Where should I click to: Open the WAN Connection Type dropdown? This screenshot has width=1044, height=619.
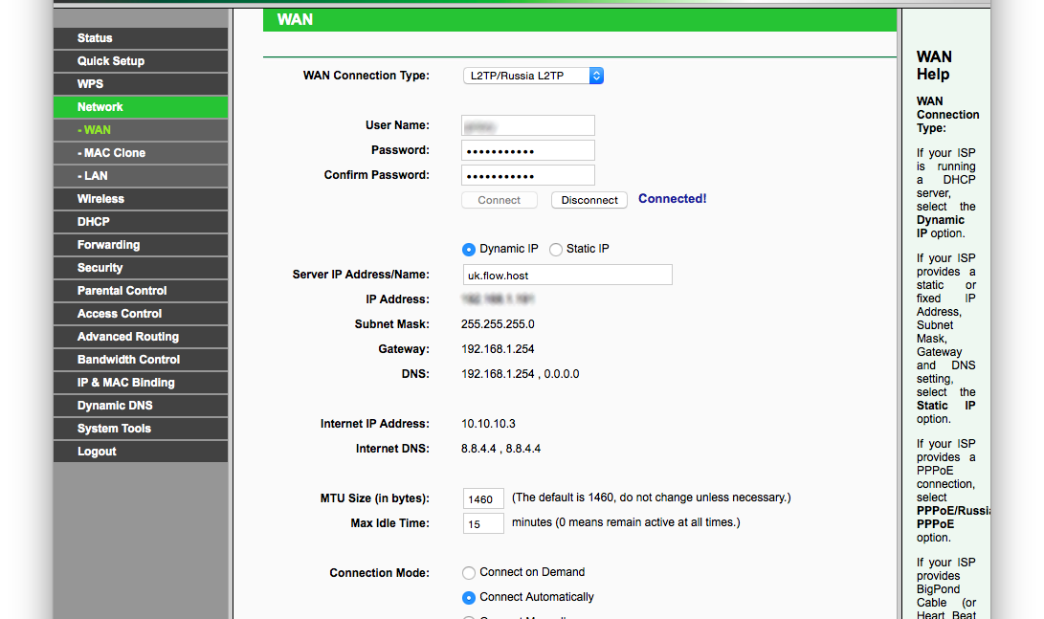532,76
